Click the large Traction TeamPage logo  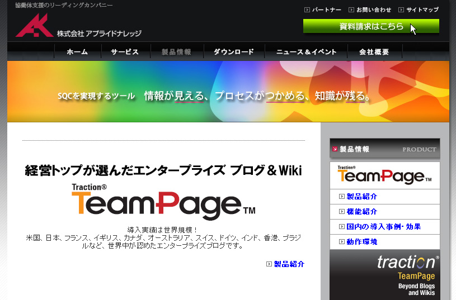163,202
